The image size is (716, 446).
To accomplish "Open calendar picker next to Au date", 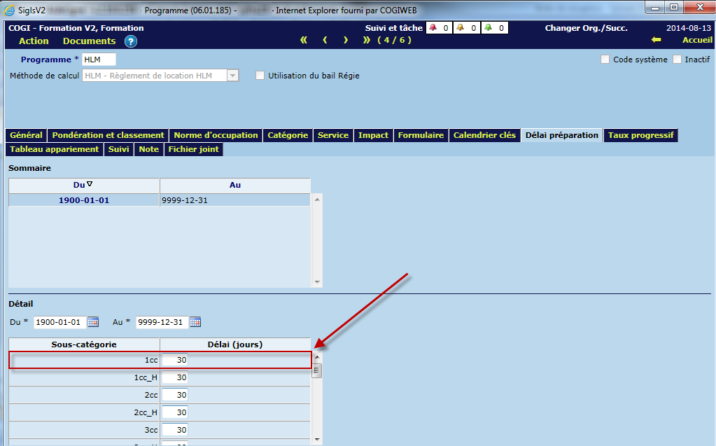I will pos(195,322).
